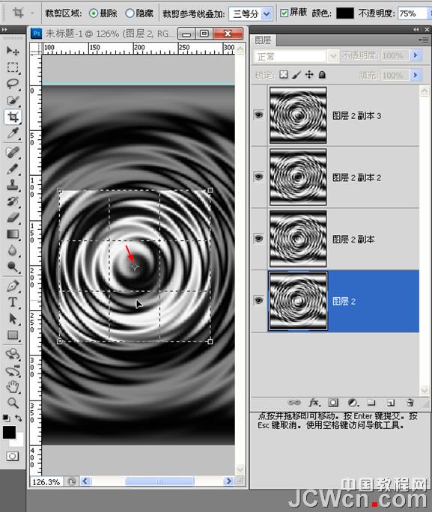Reset default foreground and background colors
The image size is (432, 512).
(5, 418)
